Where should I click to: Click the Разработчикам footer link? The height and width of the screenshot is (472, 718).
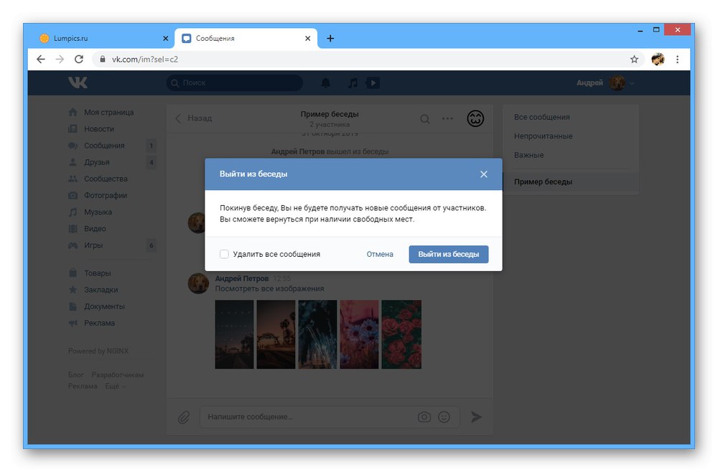(118, 375)
